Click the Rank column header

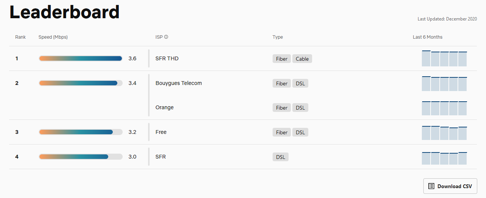click(21, 37)
